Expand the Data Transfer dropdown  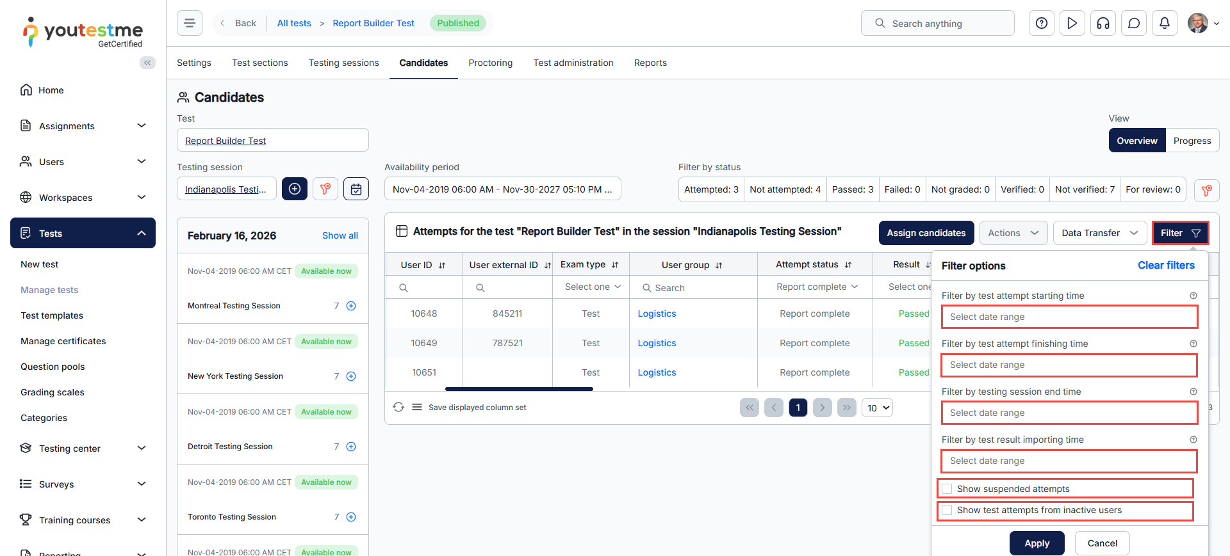point(1099,233)
